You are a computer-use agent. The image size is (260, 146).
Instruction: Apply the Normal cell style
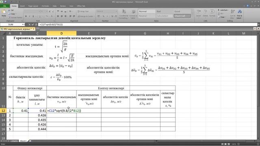pos(147,11)
